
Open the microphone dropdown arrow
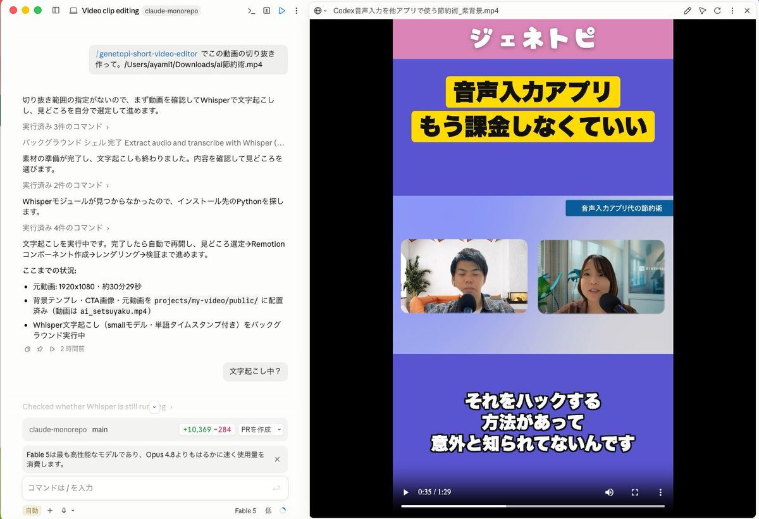pos(73,510)
